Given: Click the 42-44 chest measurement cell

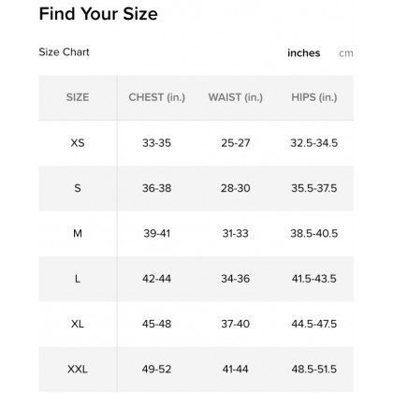Looking at the screenshot, I should click(156, 279).
